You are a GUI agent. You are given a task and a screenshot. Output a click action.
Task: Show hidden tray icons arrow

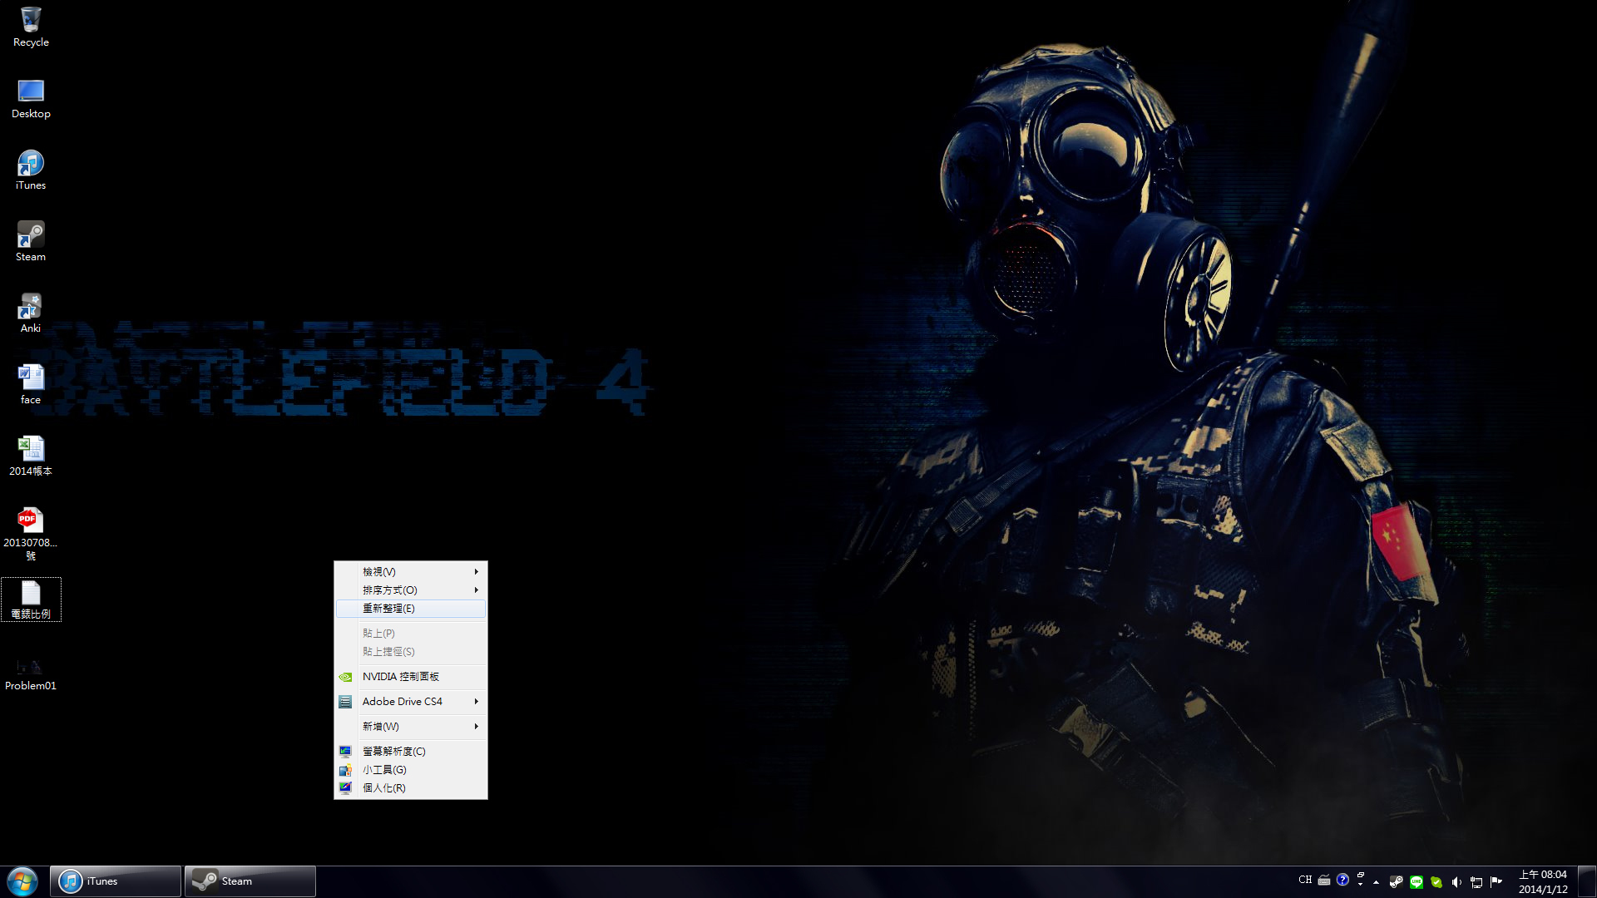coord(1376,881)
